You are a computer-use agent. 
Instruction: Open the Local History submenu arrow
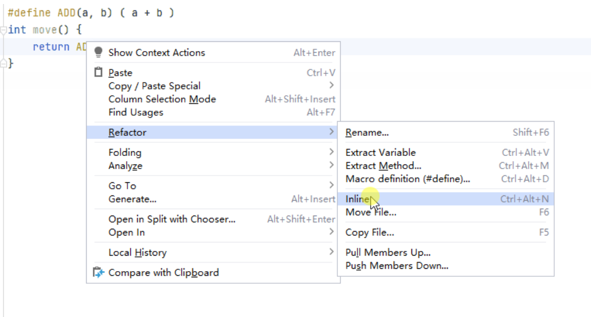point(331,252)
